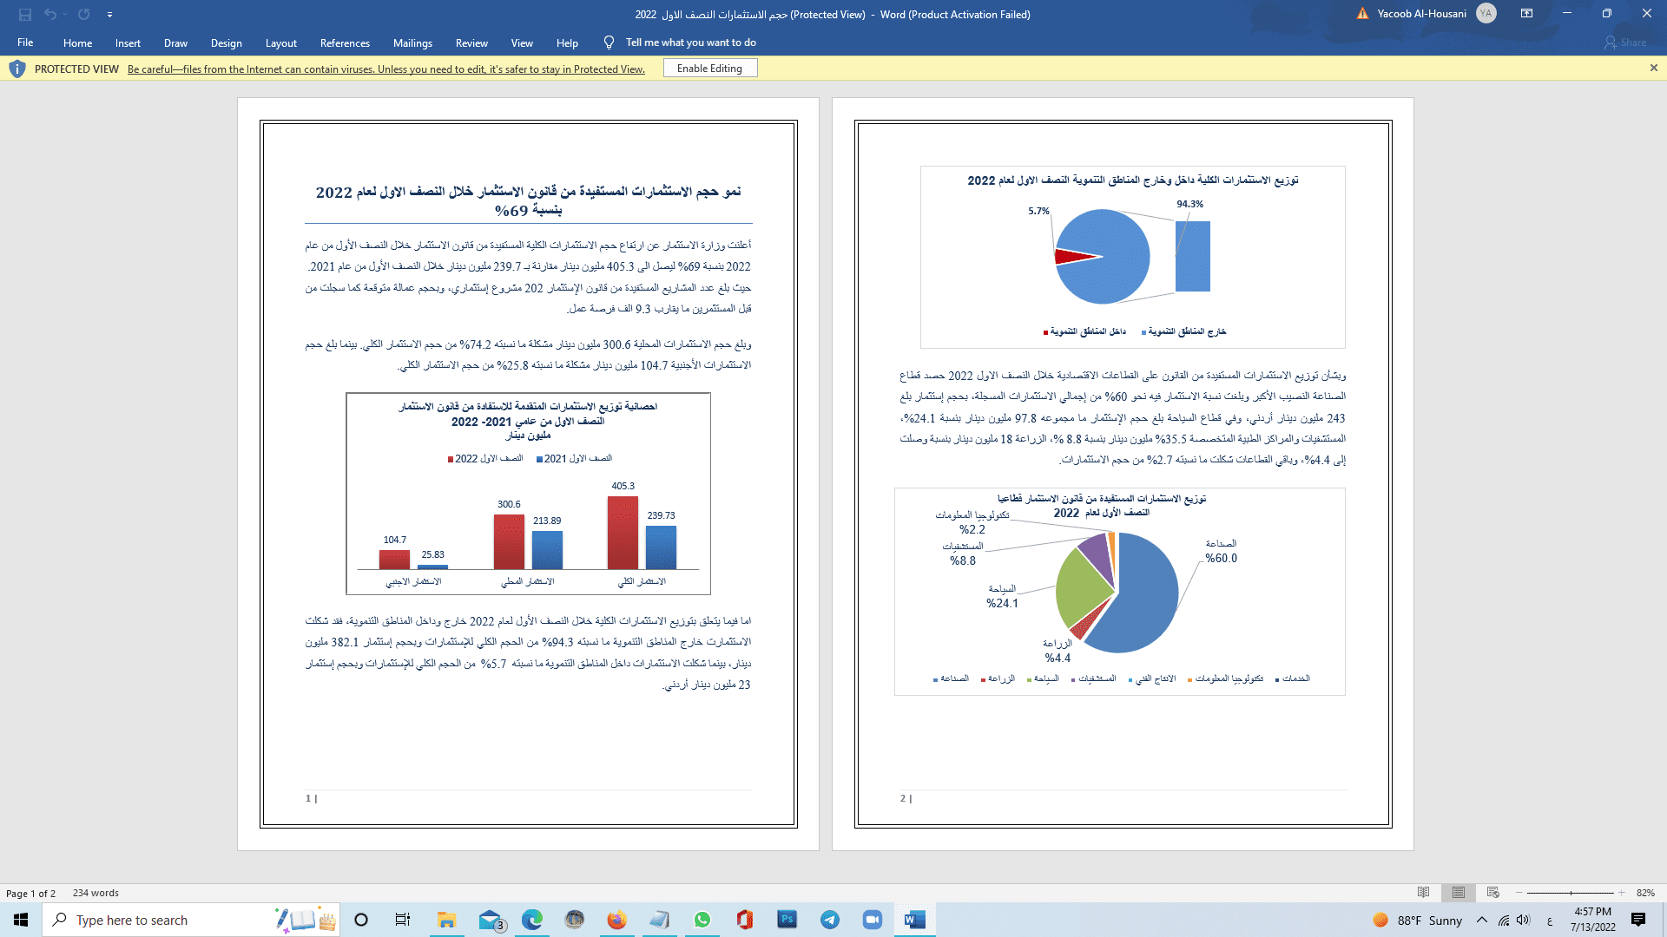Click zoom out minus button

(1519, 893)
